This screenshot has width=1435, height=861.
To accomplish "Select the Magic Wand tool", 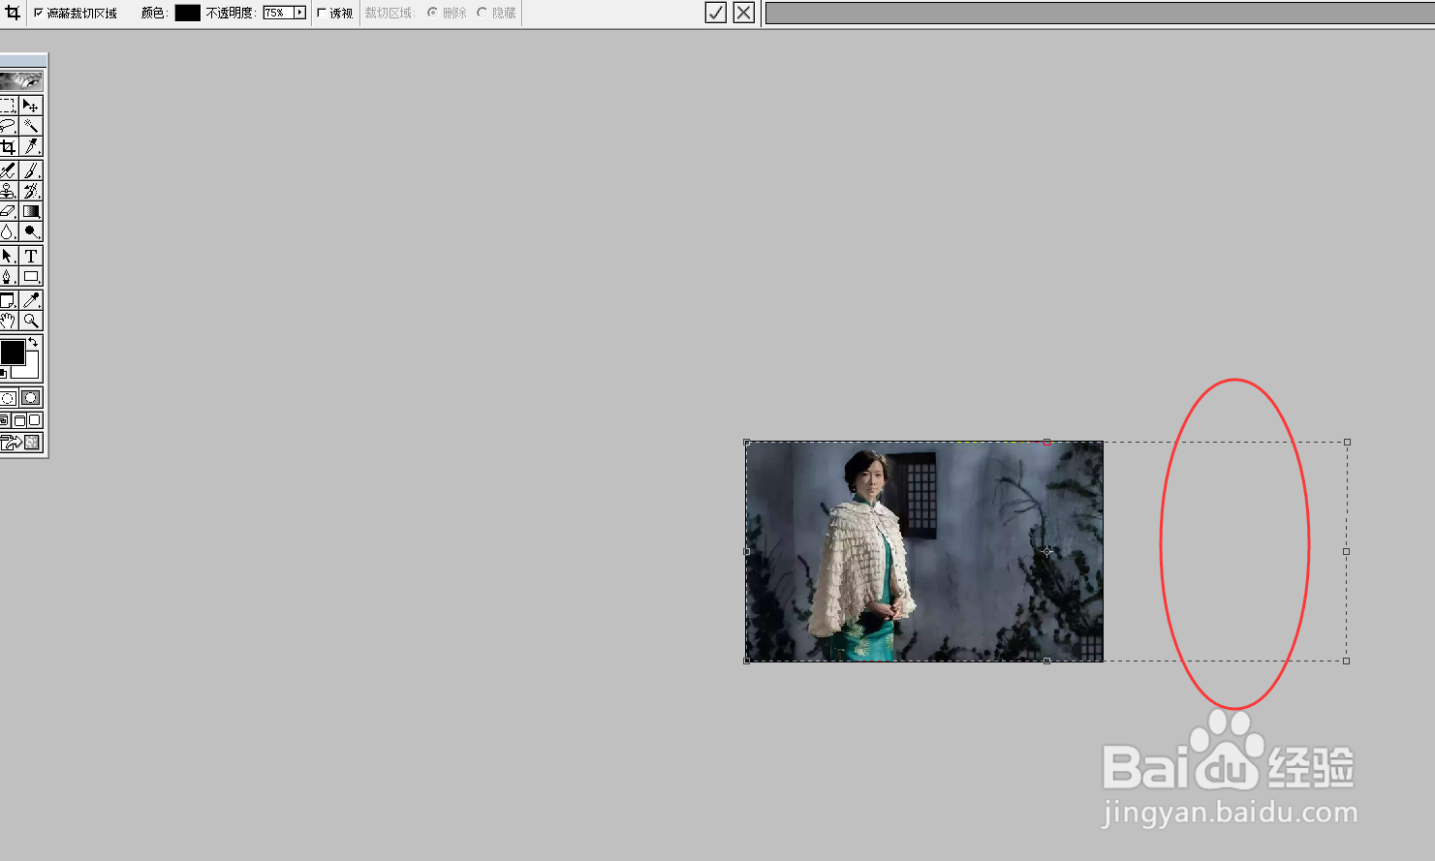I will (x=31, y=126).
